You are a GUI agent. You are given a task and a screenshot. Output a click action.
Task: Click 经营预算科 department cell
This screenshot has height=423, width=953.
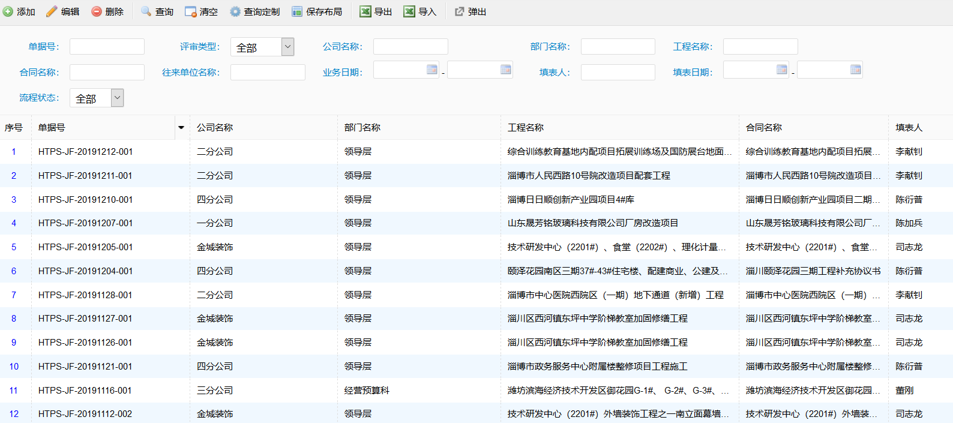pyautogui.click(x=367, y=390)
